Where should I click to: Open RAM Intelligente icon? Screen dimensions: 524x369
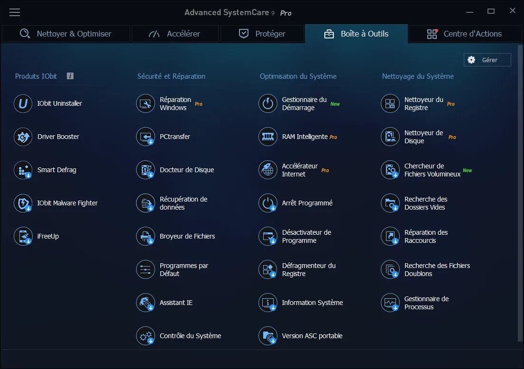tap(267, 137)
